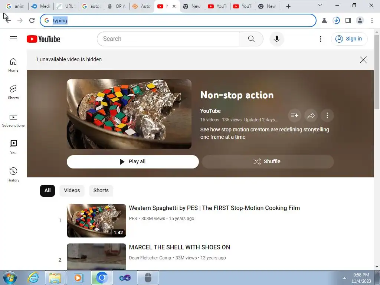Dismiss the unavailable video notice
This screenshot has height=285, width=380.
[x=363, y=60]
